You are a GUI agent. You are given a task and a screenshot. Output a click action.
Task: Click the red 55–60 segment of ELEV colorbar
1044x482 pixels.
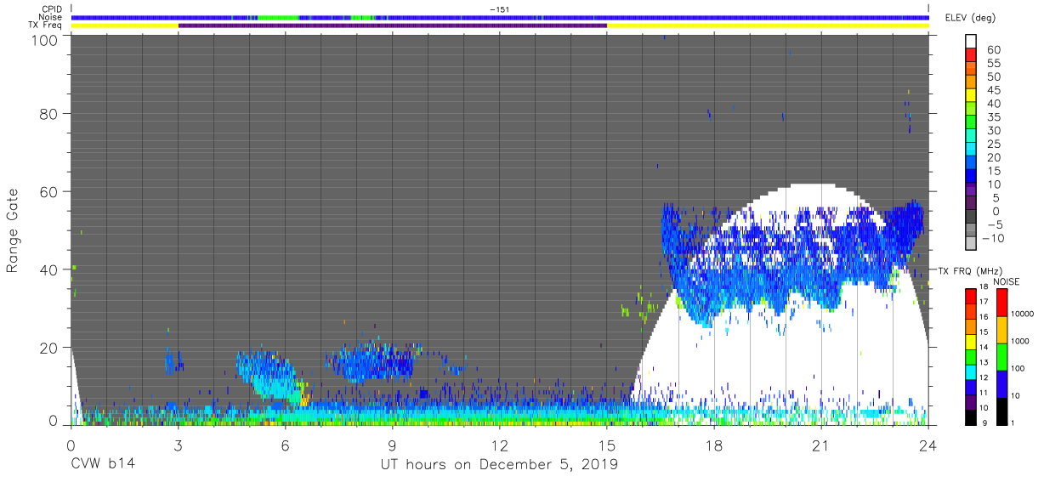click(x=973, y=54)
